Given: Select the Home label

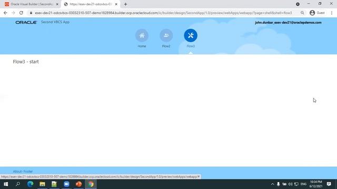Looking at the screenshot, I should coord(142,46).
